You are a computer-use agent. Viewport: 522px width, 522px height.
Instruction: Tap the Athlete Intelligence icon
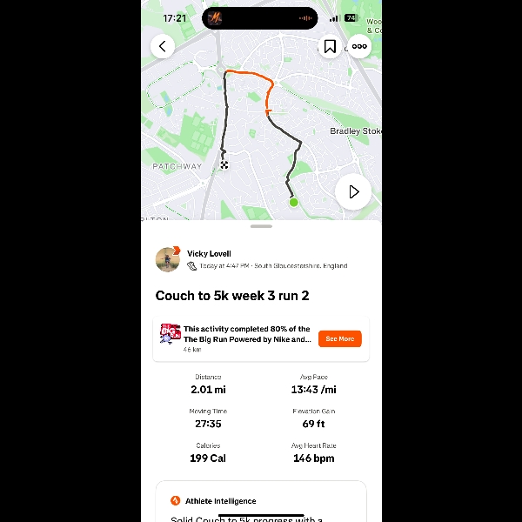(x=176, y=500)
